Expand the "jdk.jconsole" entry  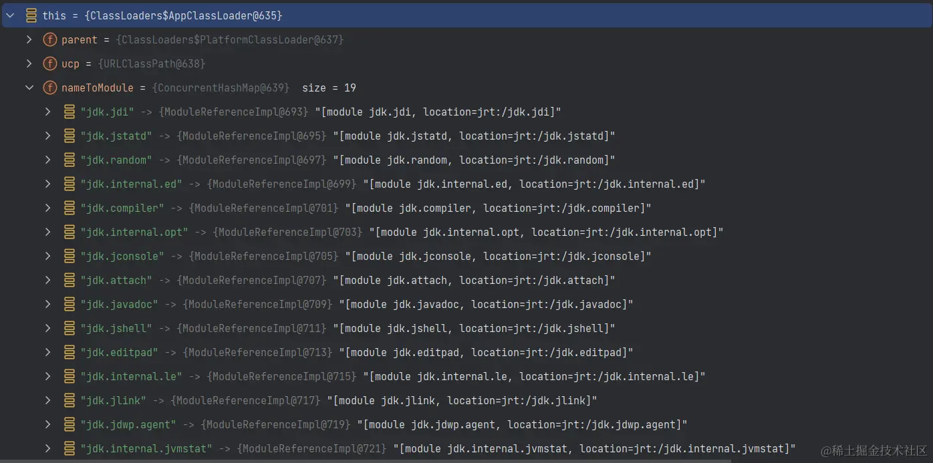47,256
